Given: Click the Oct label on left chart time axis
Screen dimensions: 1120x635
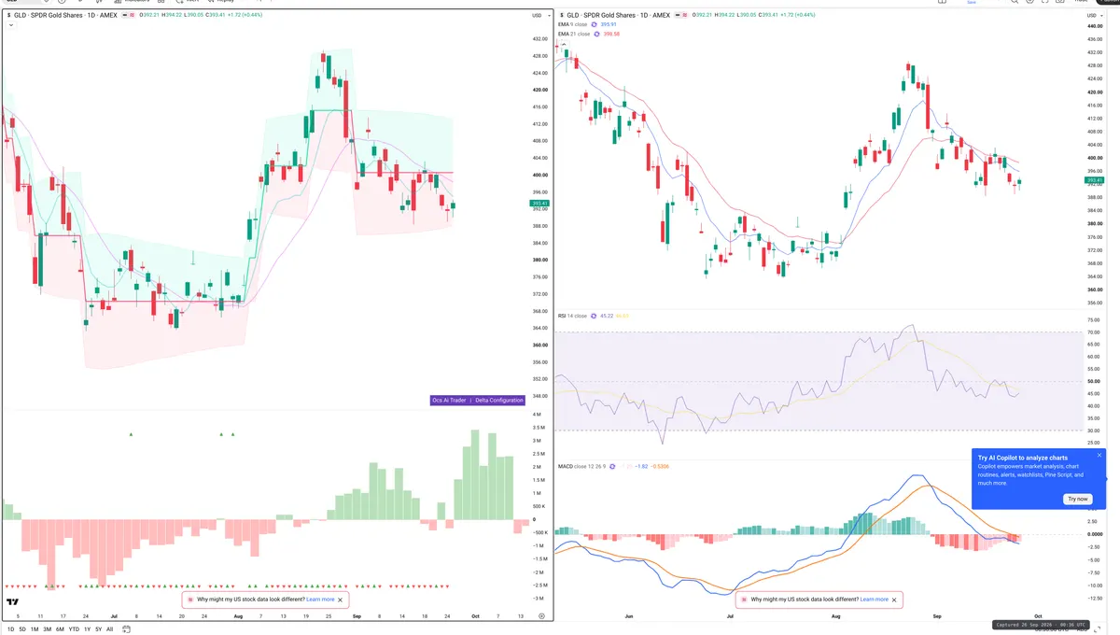Looking at the screenshot, I should 474,616.
